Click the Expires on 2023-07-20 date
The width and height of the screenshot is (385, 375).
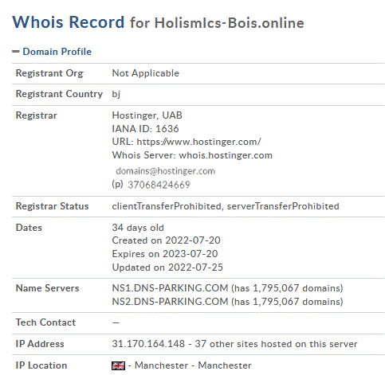click(165, 254)
